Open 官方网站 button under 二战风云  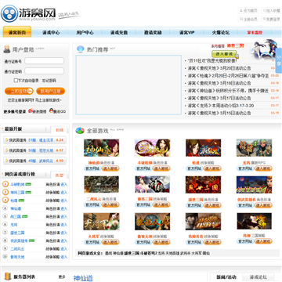click(92, 205)
